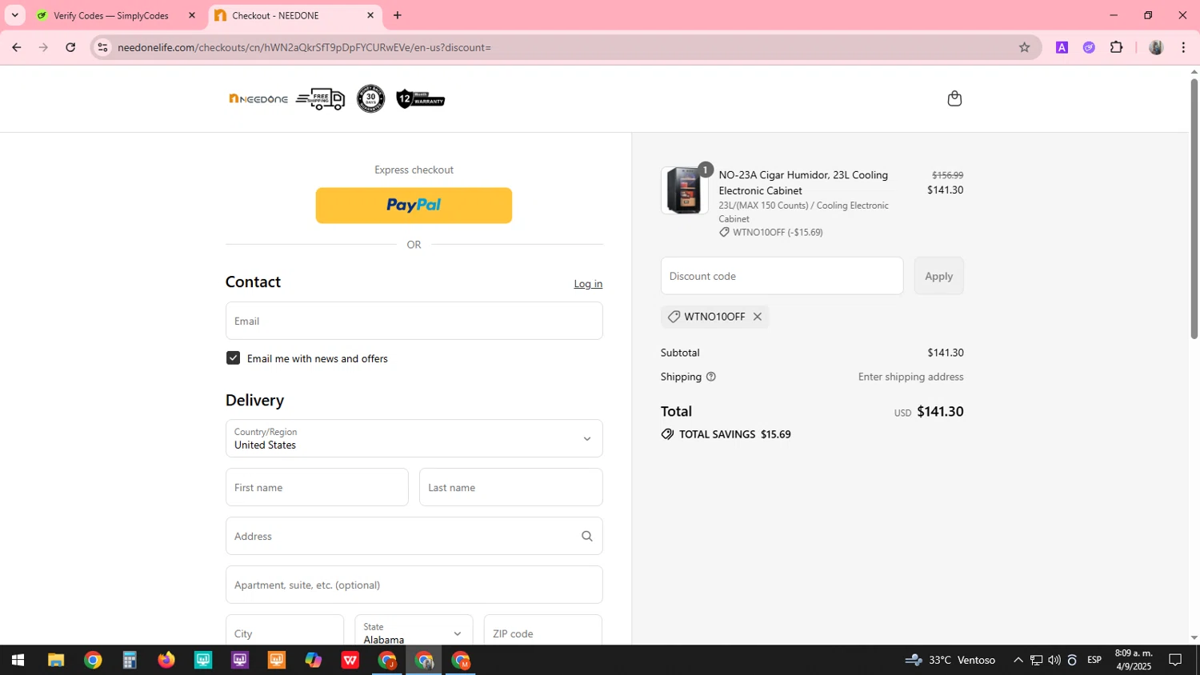Focus the ZIP code field

point(543,630)
